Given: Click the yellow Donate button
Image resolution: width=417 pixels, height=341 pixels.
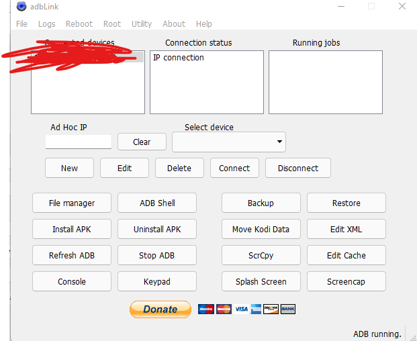Looking at the screenshot, I should 160,309.
